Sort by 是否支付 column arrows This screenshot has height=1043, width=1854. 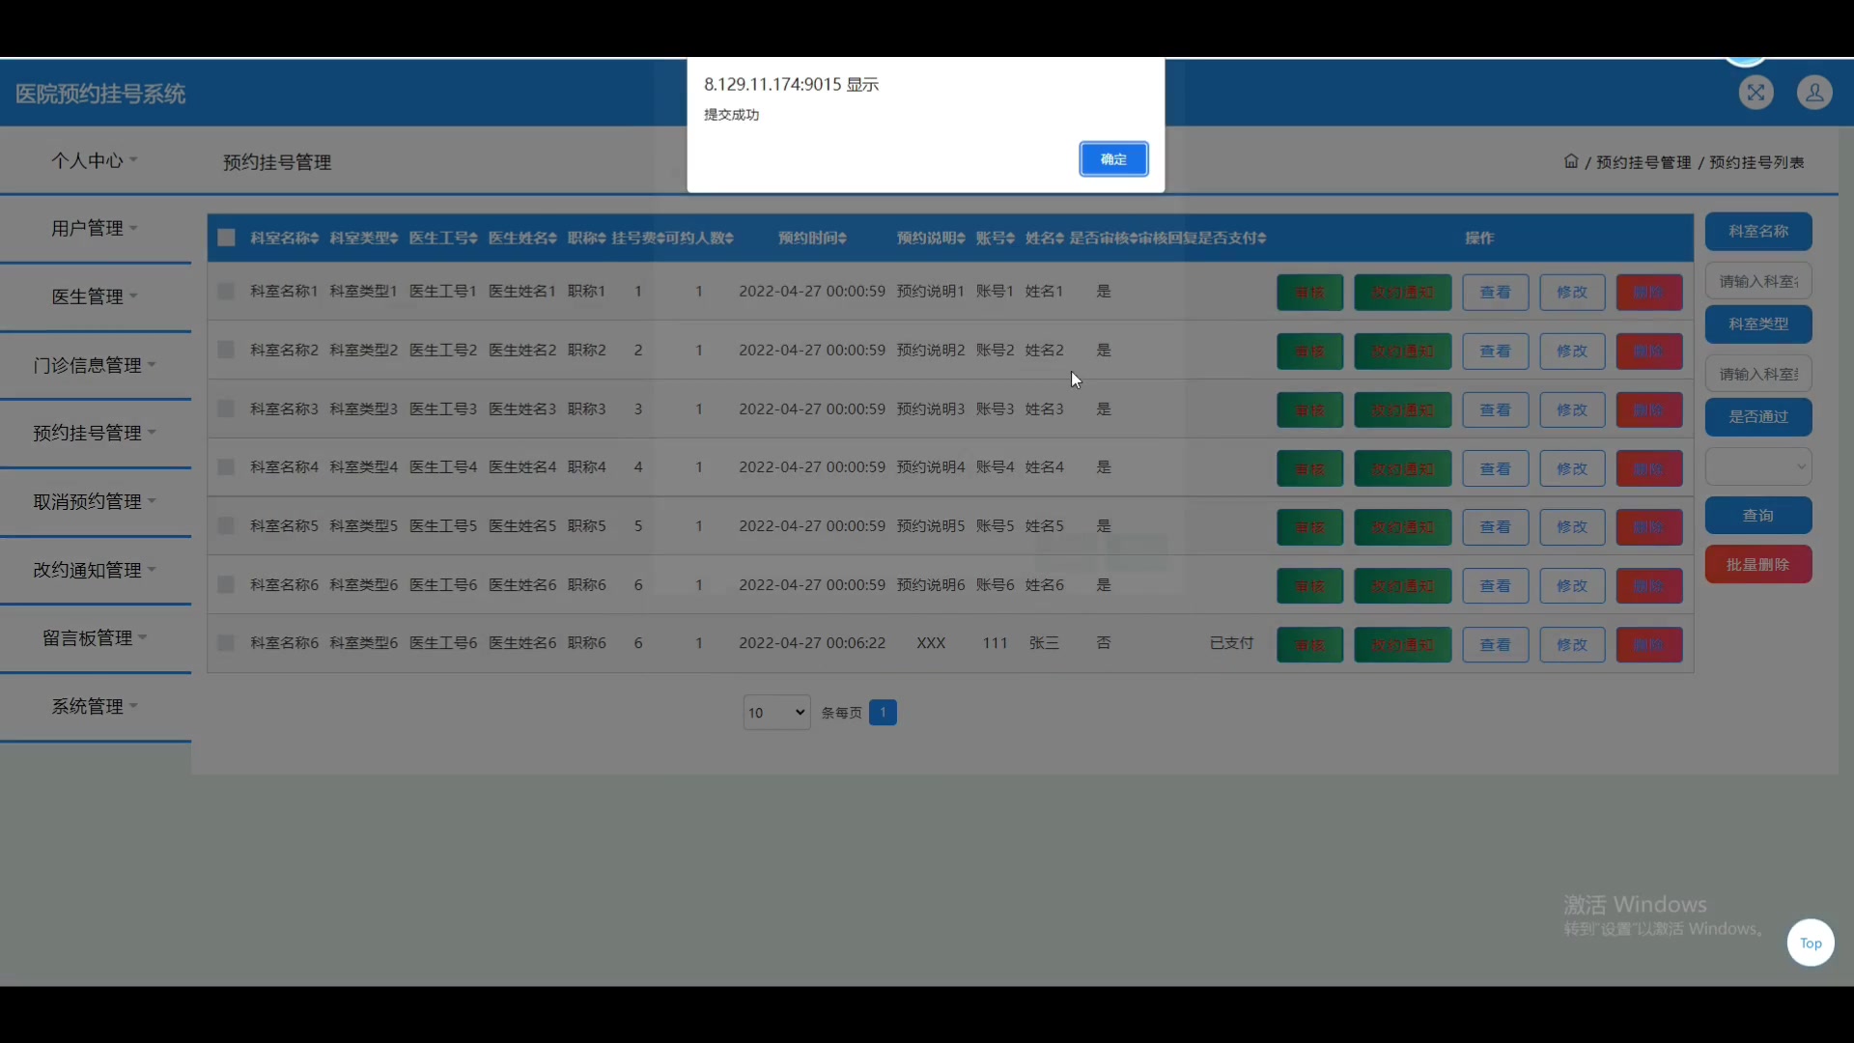coord(1262,238)
